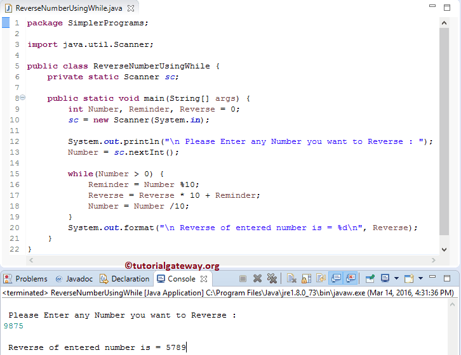
Task: Click editor vertical scrollbar up arrow
Action: click(444, 23)
